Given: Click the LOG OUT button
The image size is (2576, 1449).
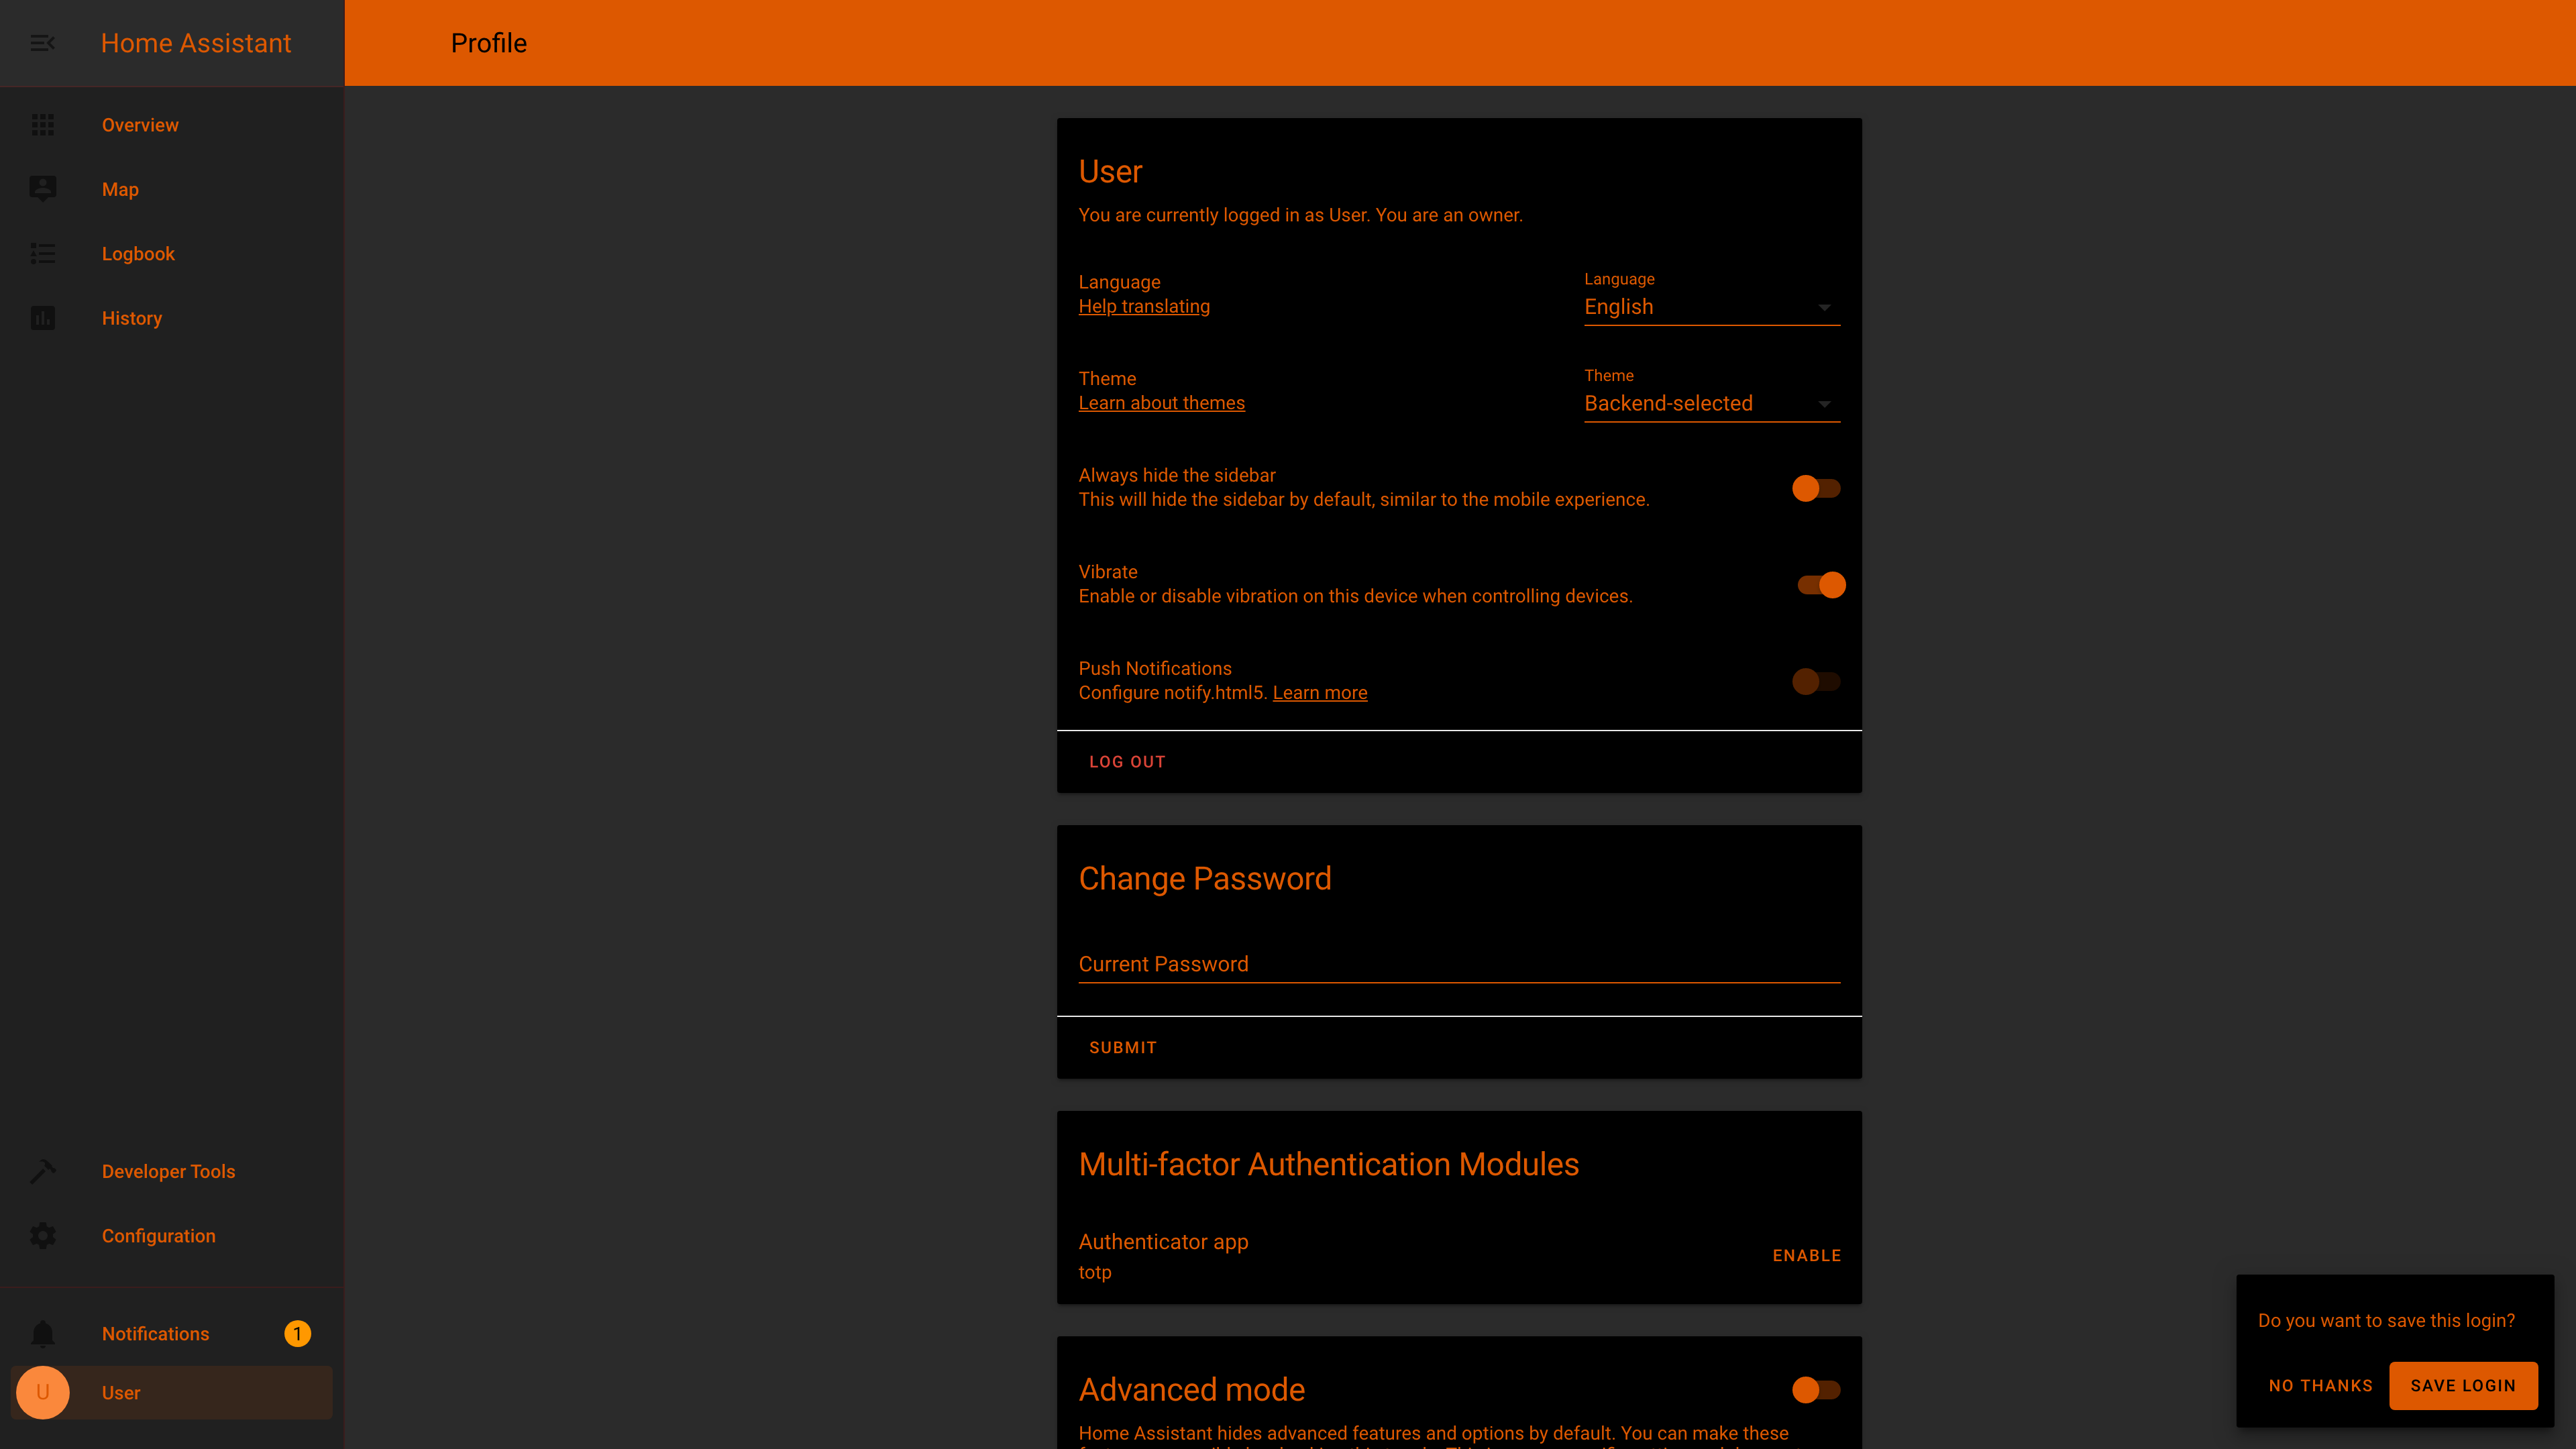Looking at the screenshot, I should coord(1127,762).
